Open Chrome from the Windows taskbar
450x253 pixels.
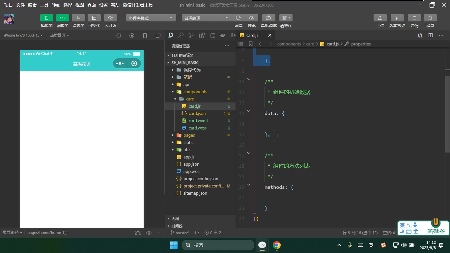click(277, 245)
